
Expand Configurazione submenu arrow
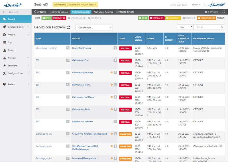click(x=28, y=73)
